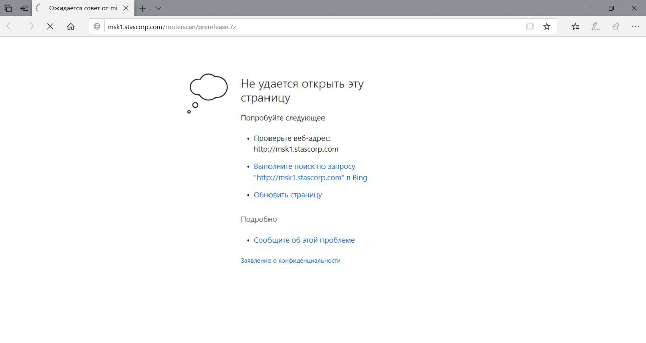This screenshot has width=646, height=343.
Task: Set these tabs aside
Action: point(24,8)
